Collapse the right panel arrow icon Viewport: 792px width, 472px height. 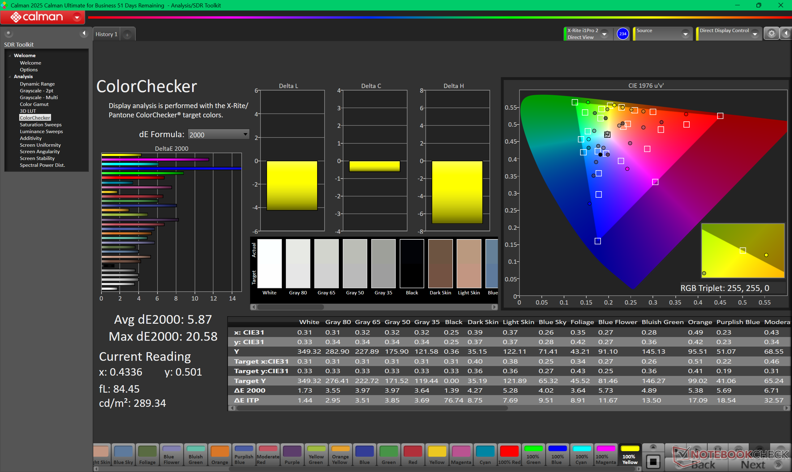(786, 33)
